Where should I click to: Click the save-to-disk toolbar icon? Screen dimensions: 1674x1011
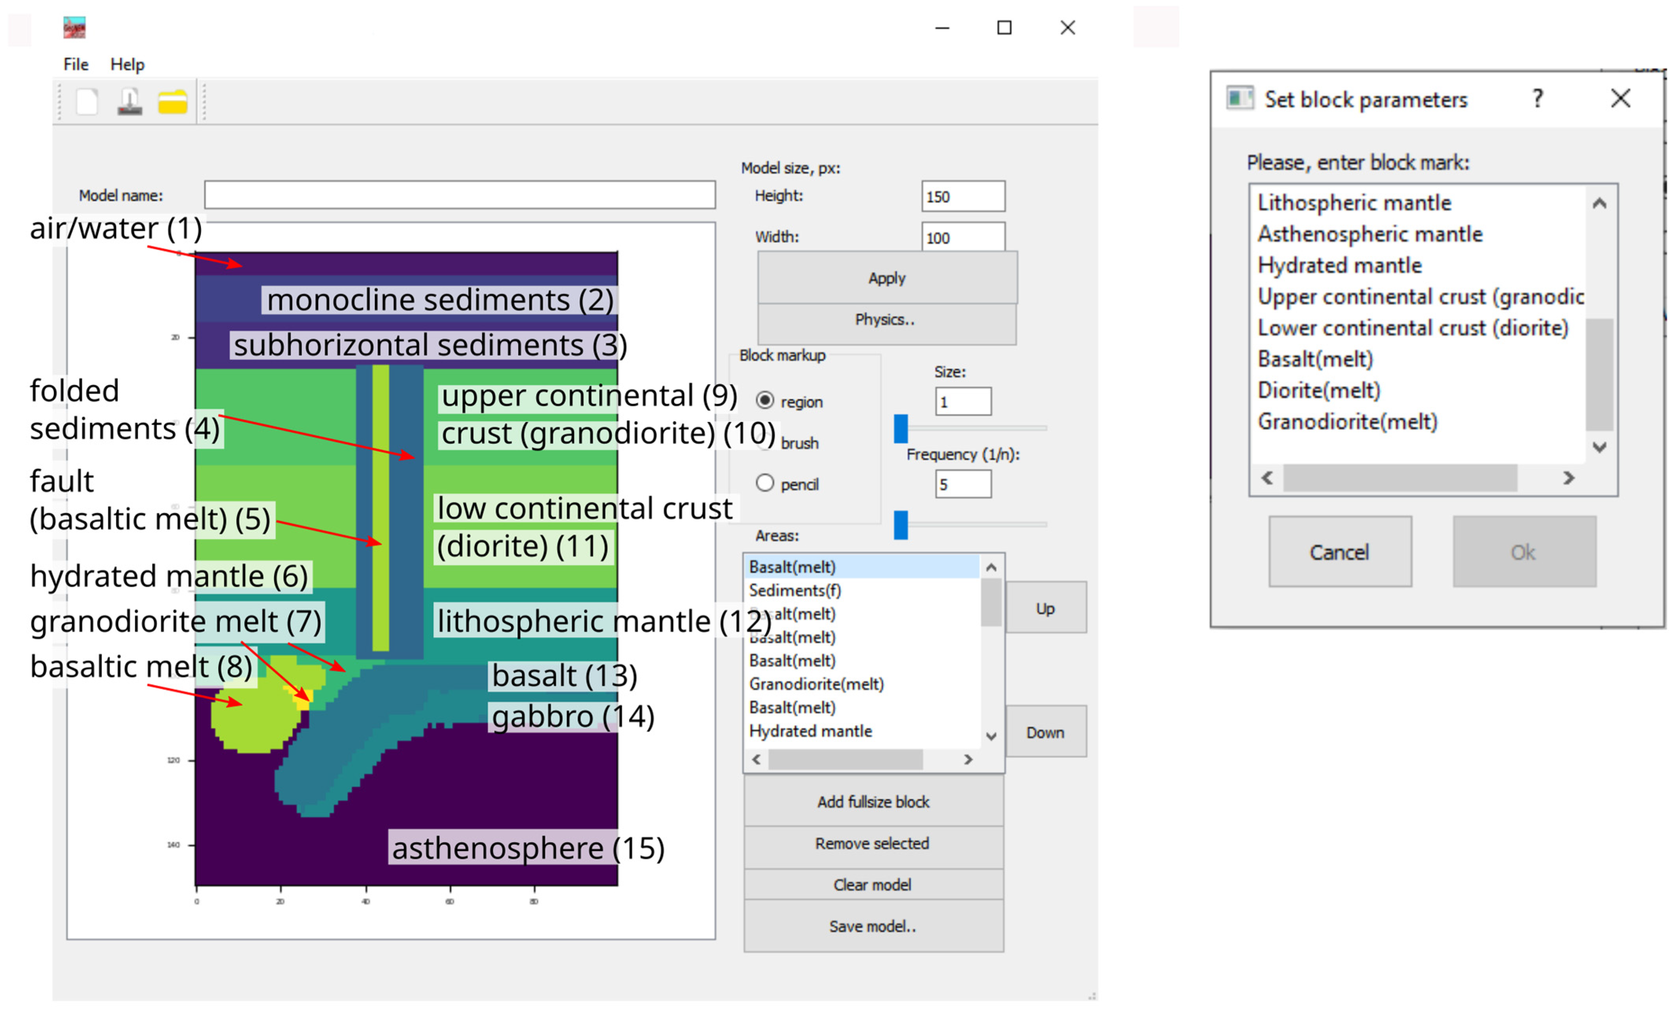(130, 103)
